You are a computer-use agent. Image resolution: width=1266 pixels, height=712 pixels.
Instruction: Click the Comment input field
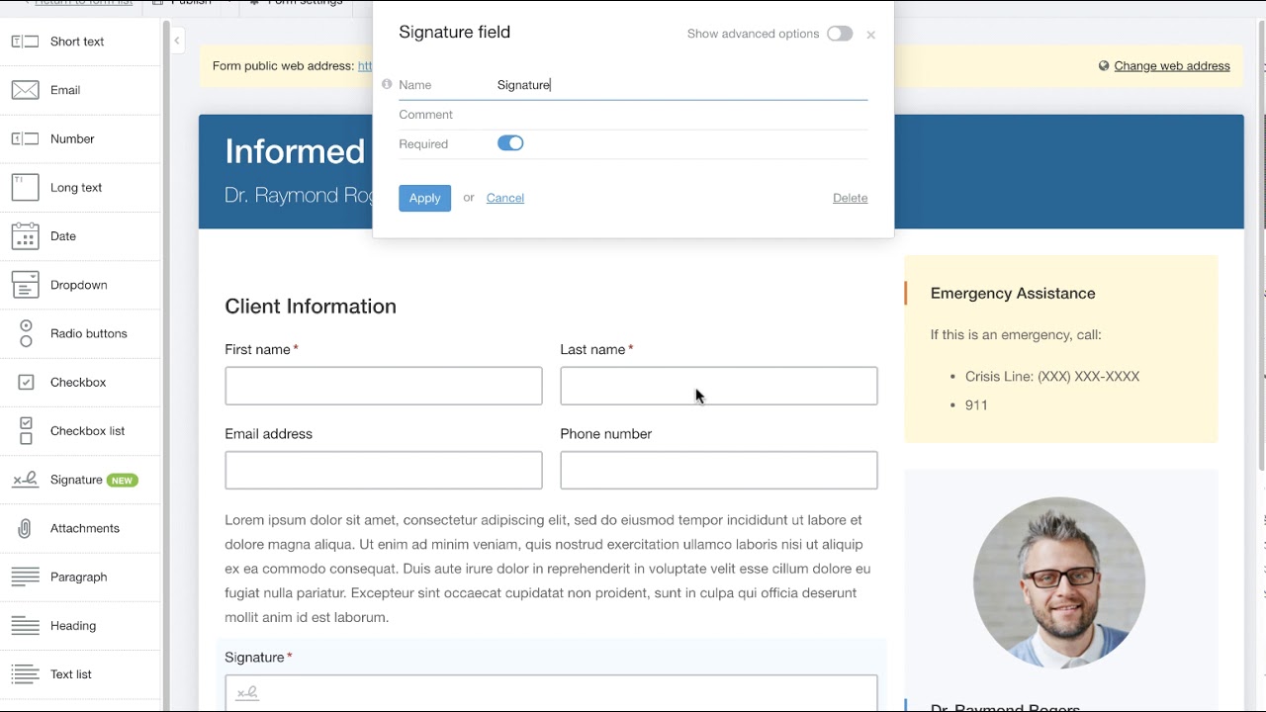681,115
